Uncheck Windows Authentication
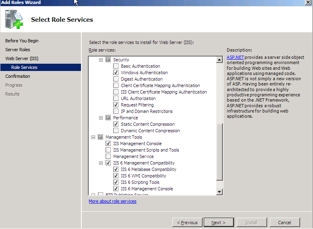 116,73
